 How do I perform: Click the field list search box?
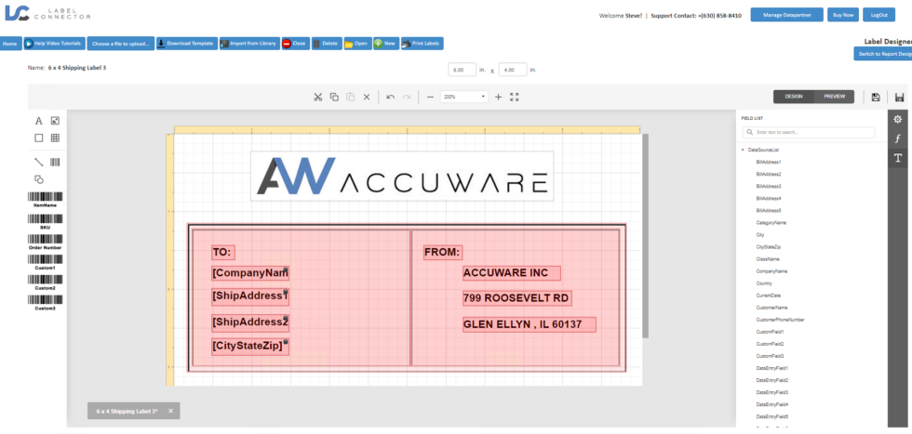[x=809, y=133]
